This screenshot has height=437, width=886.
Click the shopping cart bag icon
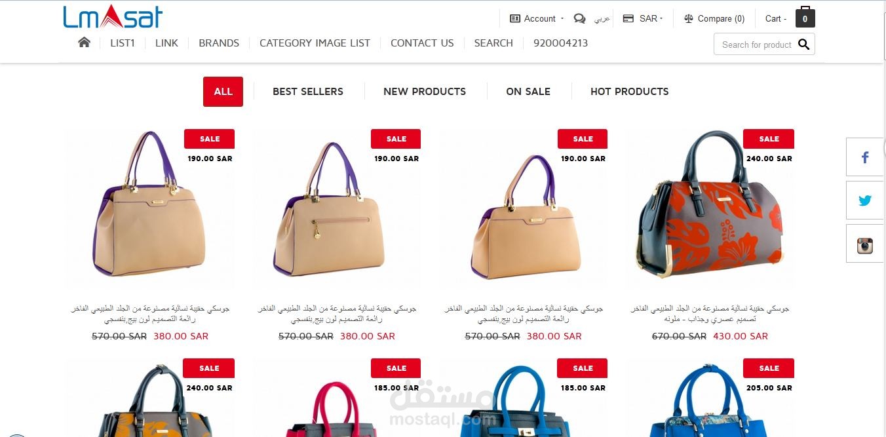[x=805, y=18]
